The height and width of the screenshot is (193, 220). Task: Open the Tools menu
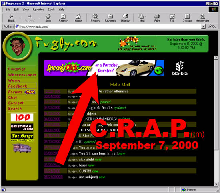pos(51,10)
